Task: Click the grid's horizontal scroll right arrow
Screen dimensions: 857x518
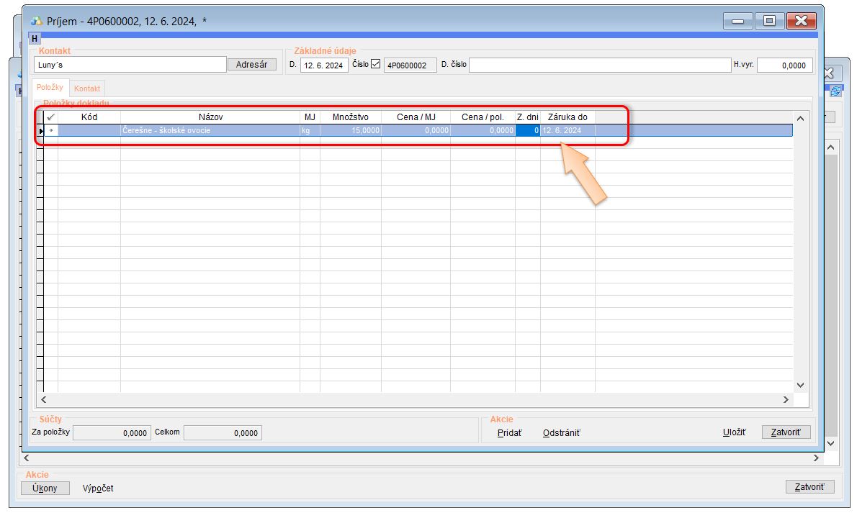Action: (786, 399)
